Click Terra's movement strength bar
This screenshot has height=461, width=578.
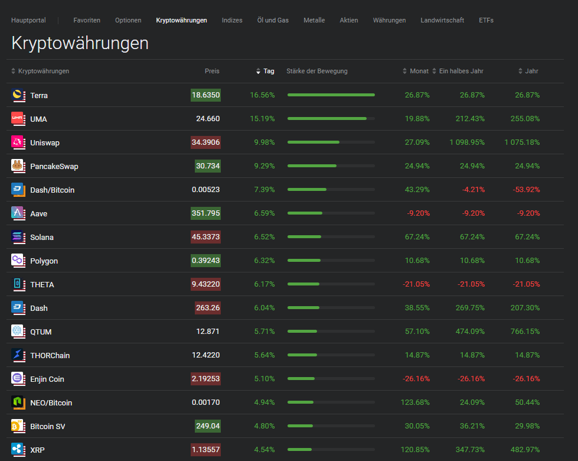331,95
